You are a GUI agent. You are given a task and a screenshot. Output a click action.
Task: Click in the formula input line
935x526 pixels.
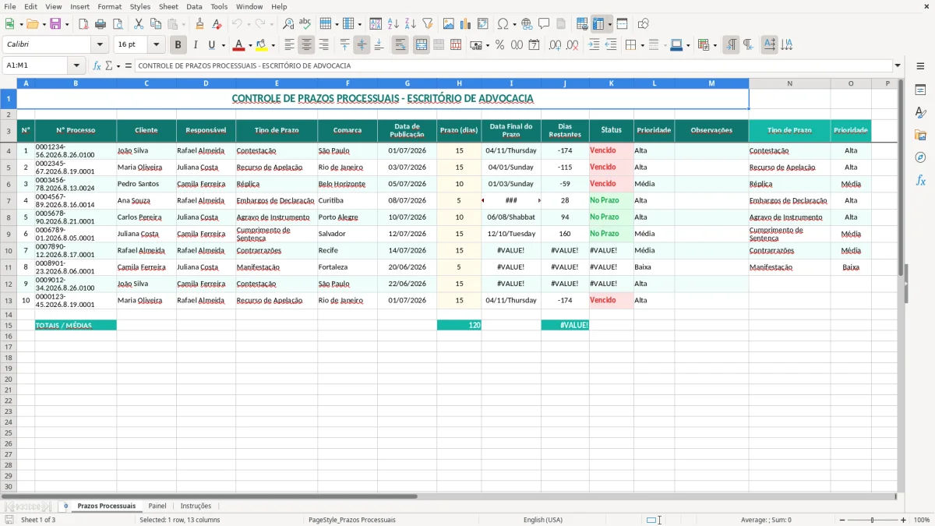point(513,66)
